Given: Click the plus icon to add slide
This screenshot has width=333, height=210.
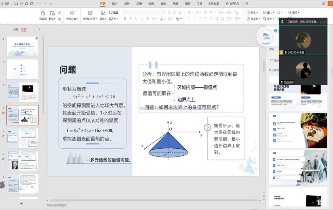Looking at the screenshot, I should pyautogui.click(x=21, y=203).
